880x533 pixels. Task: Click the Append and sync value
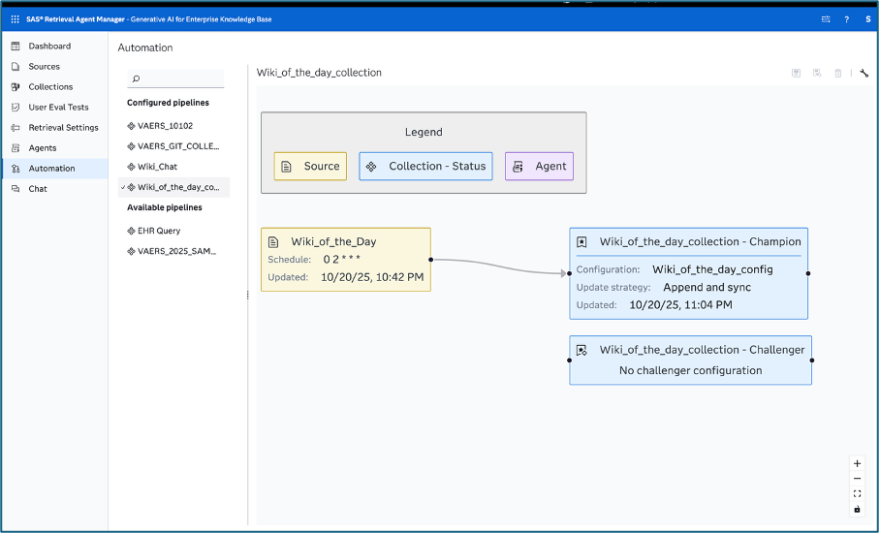[707, 287]
